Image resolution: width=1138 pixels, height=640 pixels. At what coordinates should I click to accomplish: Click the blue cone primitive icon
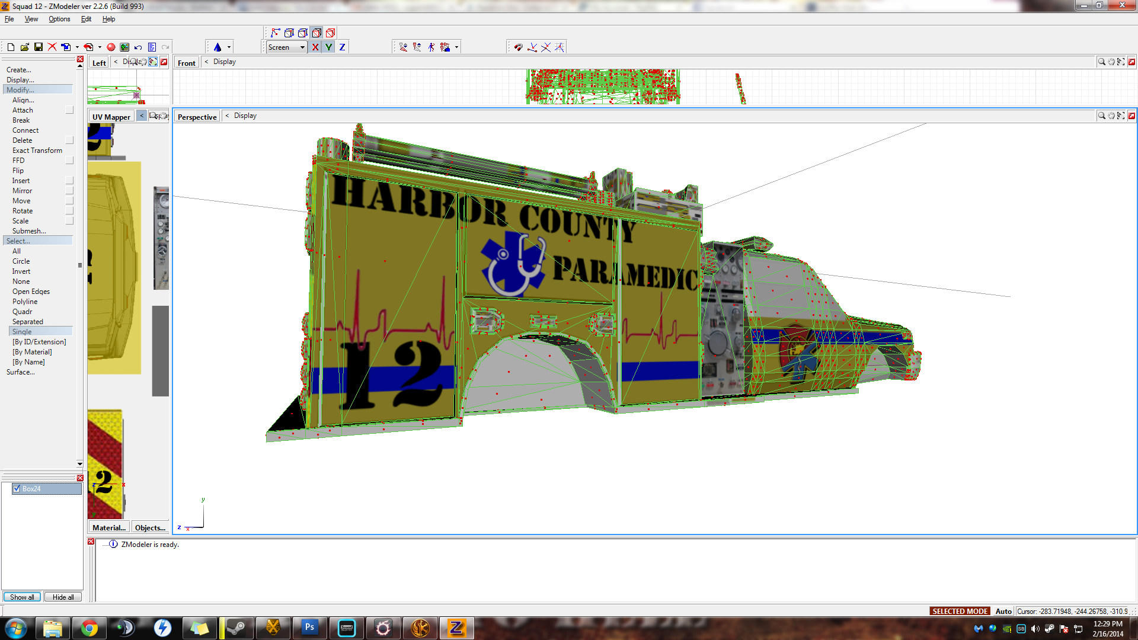click(x=218, y=47)
